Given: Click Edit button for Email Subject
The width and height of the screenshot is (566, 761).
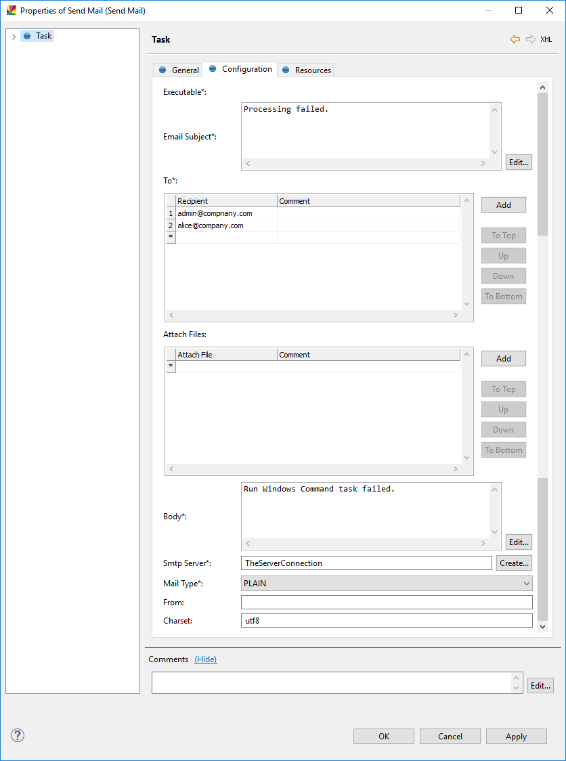Looking at the screenshot, I should click(x=519, y=162).
